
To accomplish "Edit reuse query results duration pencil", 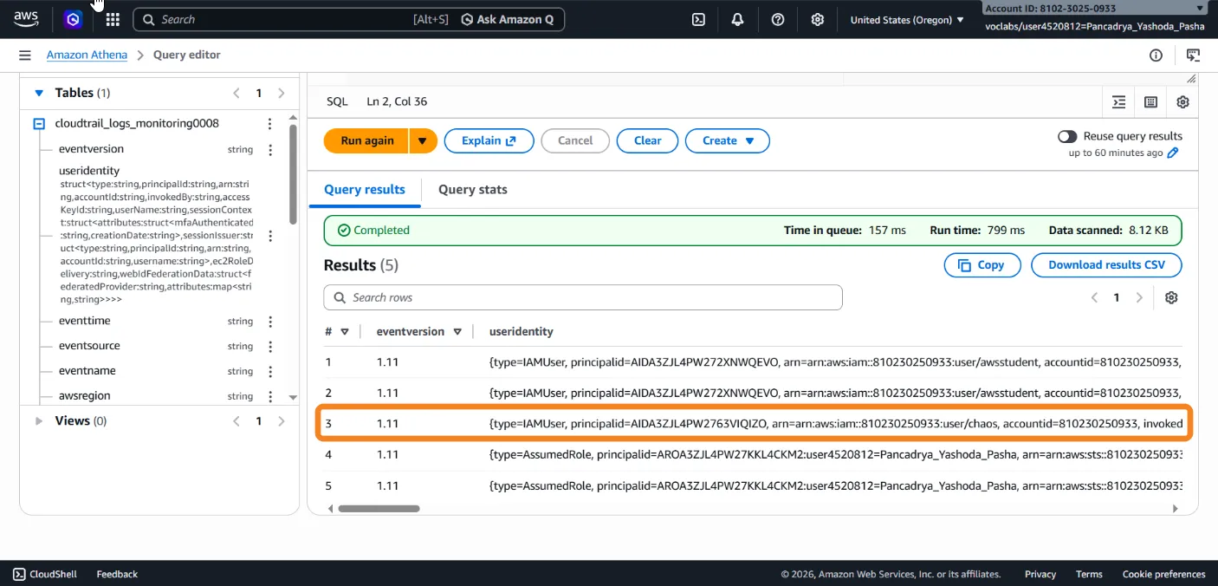I will click(x=1173, y=153).
